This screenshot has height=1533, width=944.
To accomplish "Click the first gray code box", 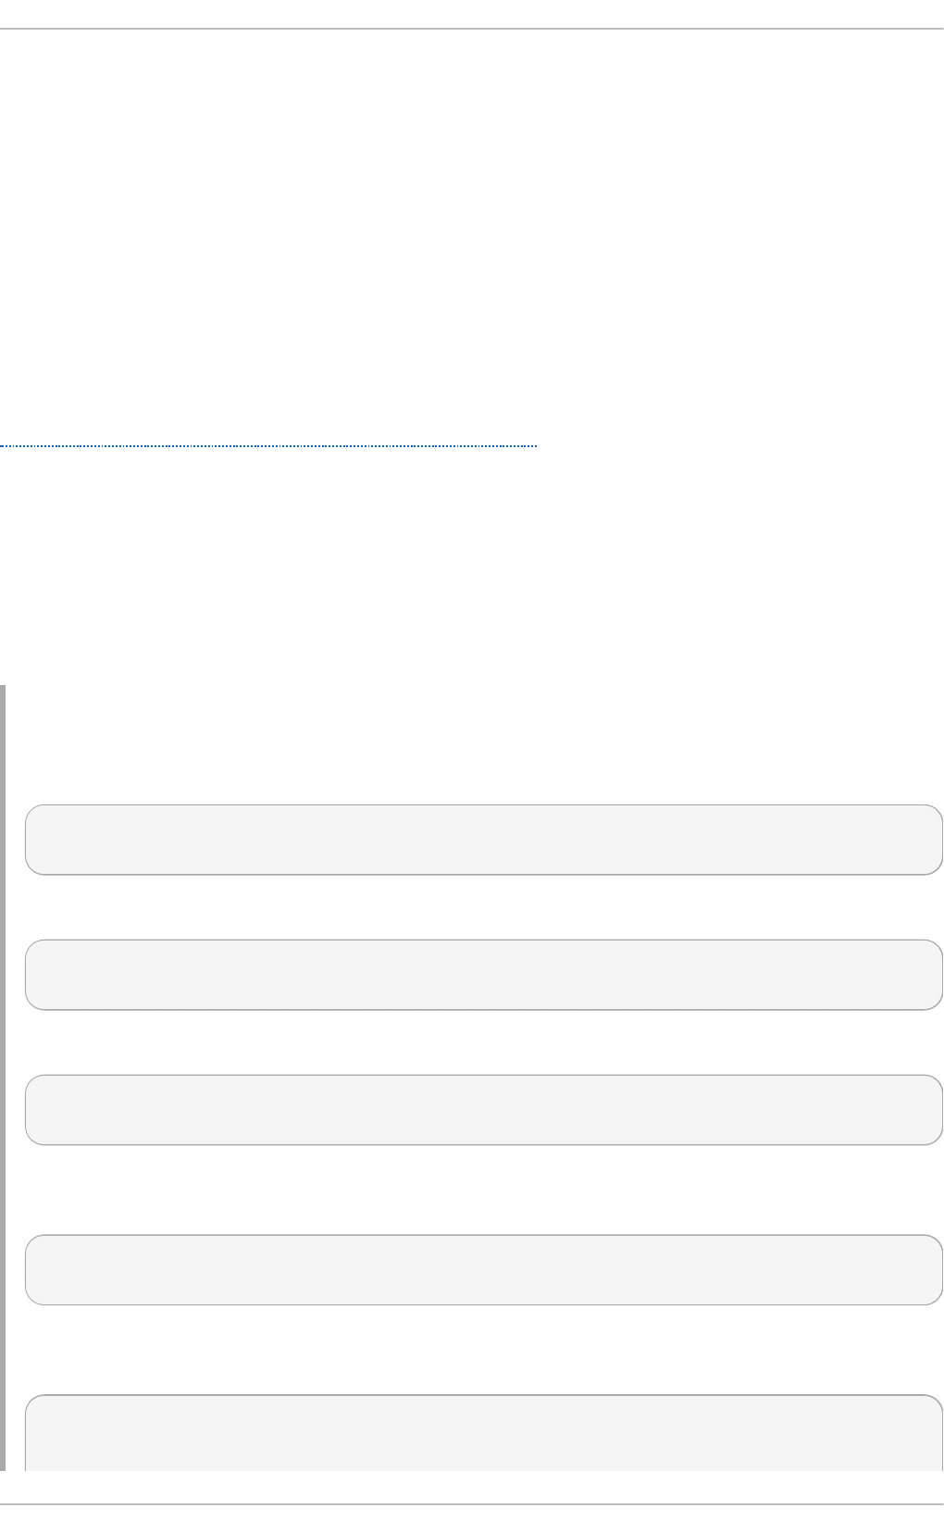I will point(483,840).
